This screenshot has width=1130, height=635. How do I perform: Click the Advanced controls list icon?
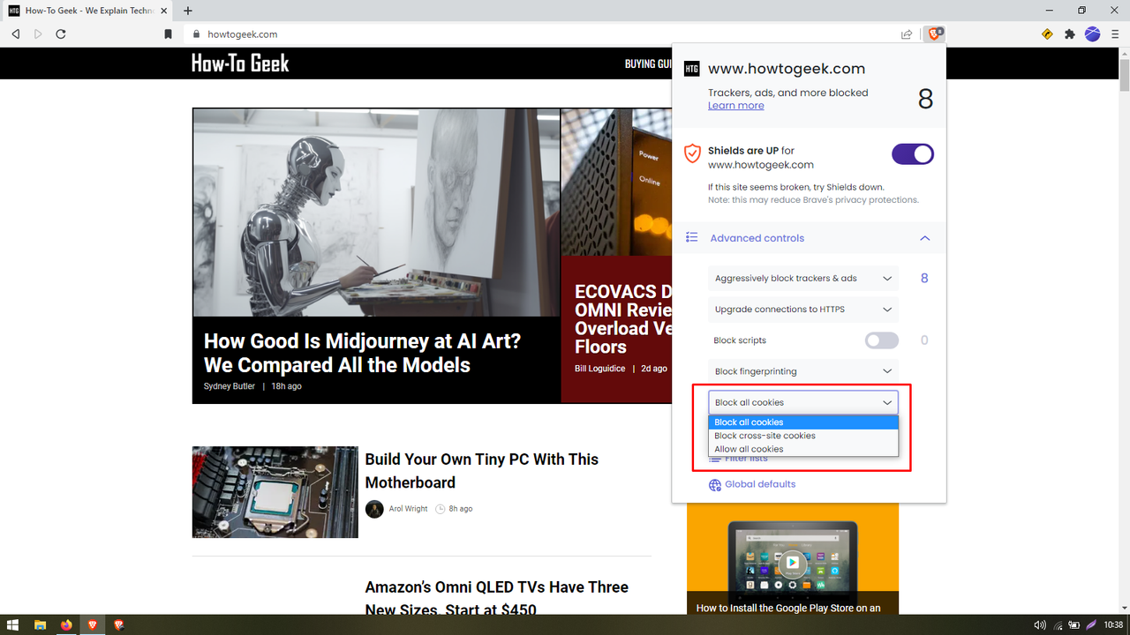(x=690, y=237)
